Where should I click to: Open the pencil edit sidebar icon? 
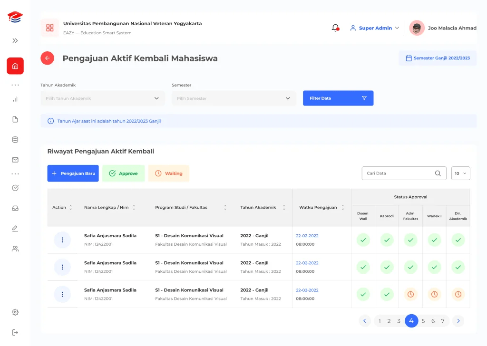(x=15, y=229)
